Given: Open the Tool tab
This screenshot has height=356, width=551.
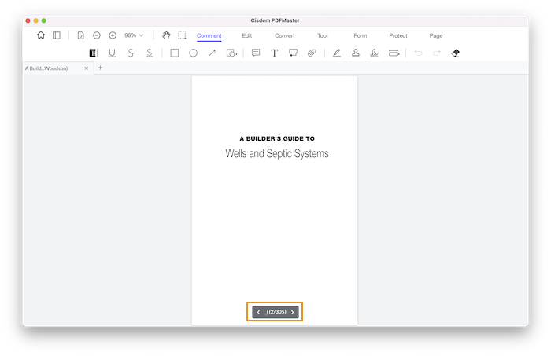Looking at the screenshot, I should tap(323, 36).
